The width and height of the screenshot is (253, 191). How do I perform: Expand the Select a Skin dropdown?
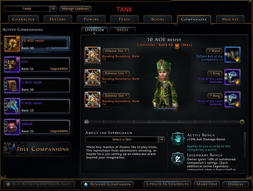pyautogui.click(x=161, y=140)
